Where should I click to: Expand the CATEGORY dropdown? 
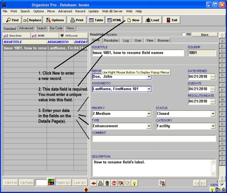(x=213, y=126)
